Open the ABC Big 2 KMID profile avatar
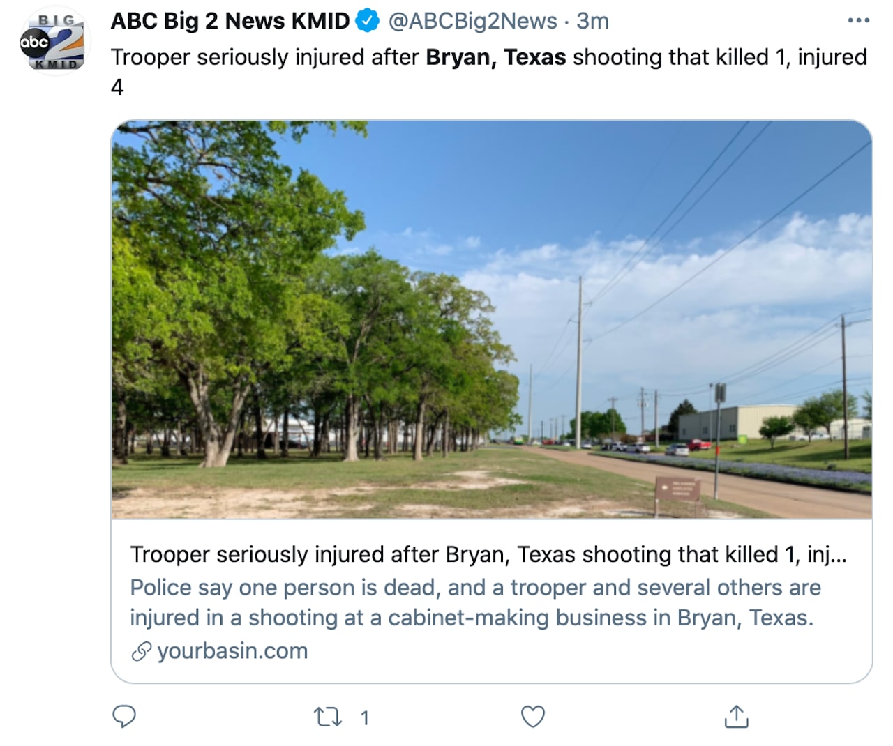Screen dimensions: 893x746 coord(53,42)
